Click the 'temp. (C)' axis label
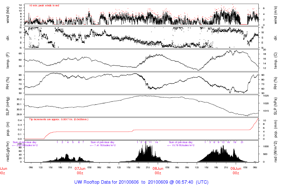 276,60
